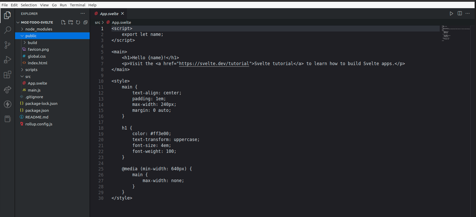Open the Extensions view
Image resolution: width=476 pixels, height=217 pixels.
tap(8, 75)
